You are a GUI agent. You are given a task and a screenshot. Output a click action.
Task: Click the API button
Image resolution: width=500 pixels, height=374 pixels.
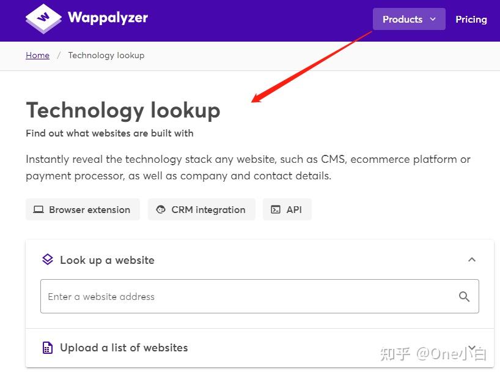pyautogui.click(x=287, y=209)
